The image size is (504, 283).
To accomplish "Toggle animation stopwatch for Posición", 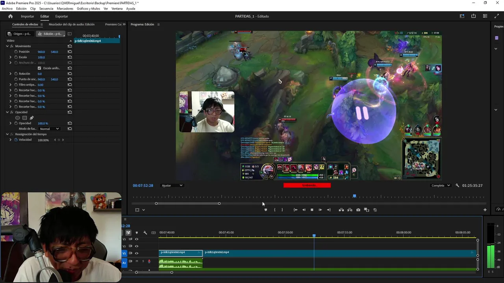I will [x=16, y=51].
